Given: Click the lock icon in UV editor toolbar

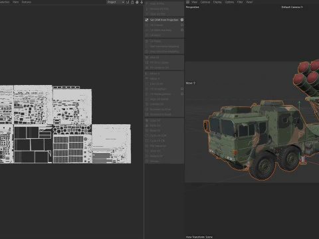Looking at the screenshot, I should 132,2.
